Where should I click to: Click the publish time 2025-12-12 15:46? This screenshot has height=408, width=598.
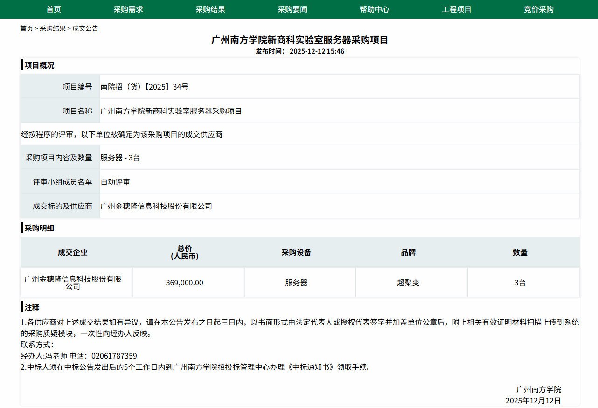coord(317,51)
